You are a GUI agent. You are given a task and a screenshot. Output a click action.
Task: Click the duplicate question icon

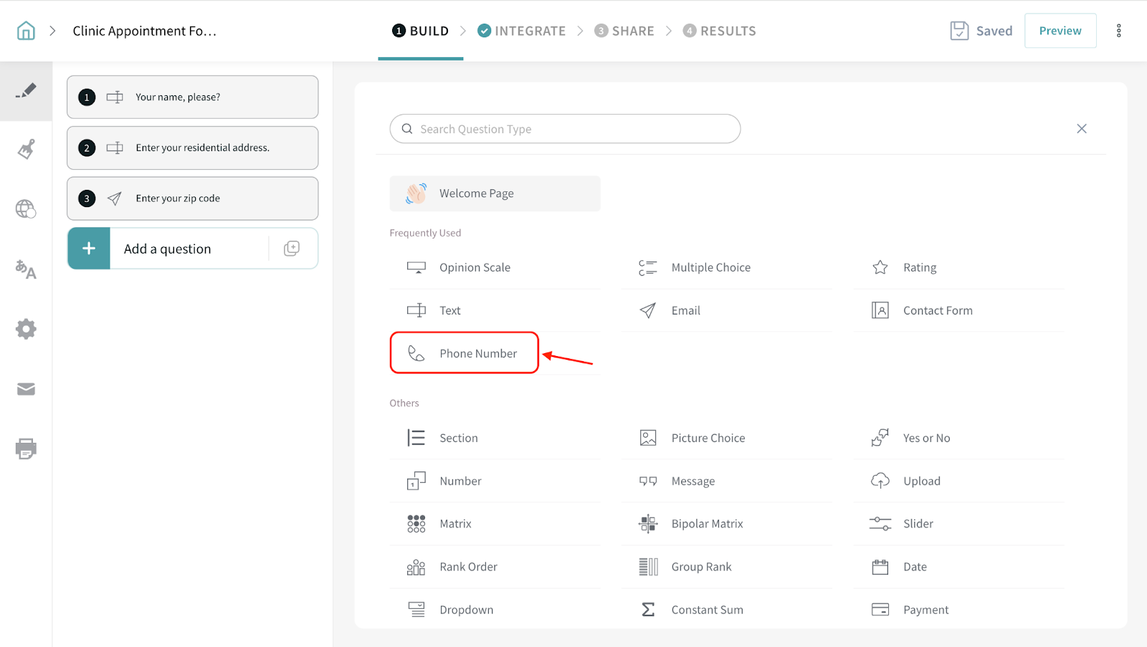tap(292, 249)
